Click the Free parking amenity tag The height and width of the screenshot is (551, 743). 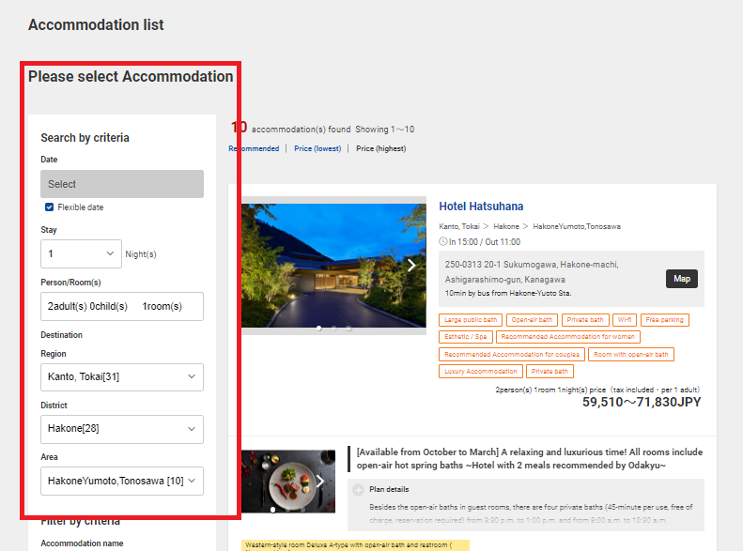(664, 320)
